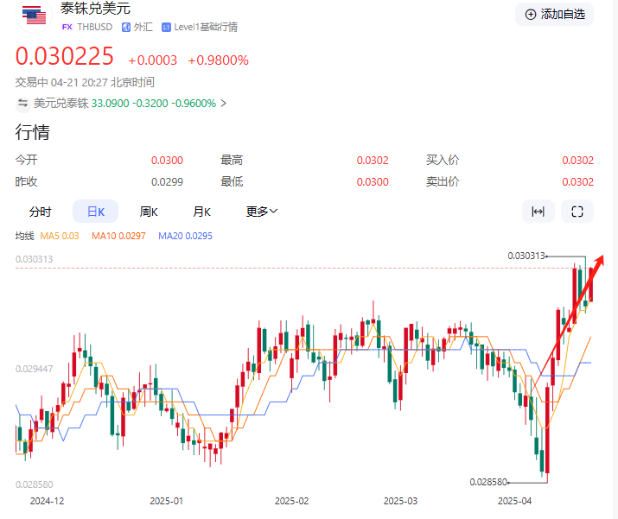The image size is (618, 519).
Task: Click the 0.028580 low-point label near chart bottom
Action: [x=487, y=482]
